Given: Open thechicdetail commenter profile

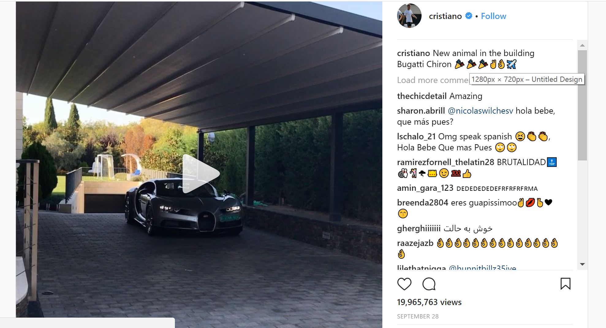Looking at the screenshot, I should [422, 96].
